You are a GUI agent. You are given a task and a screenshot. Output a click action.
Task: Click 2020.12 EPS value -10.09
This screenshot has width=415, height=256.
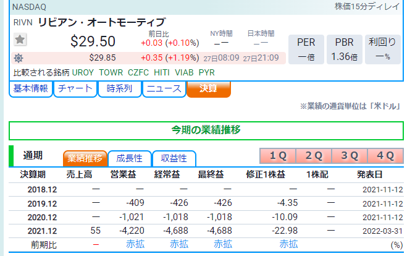coord(285,217)
